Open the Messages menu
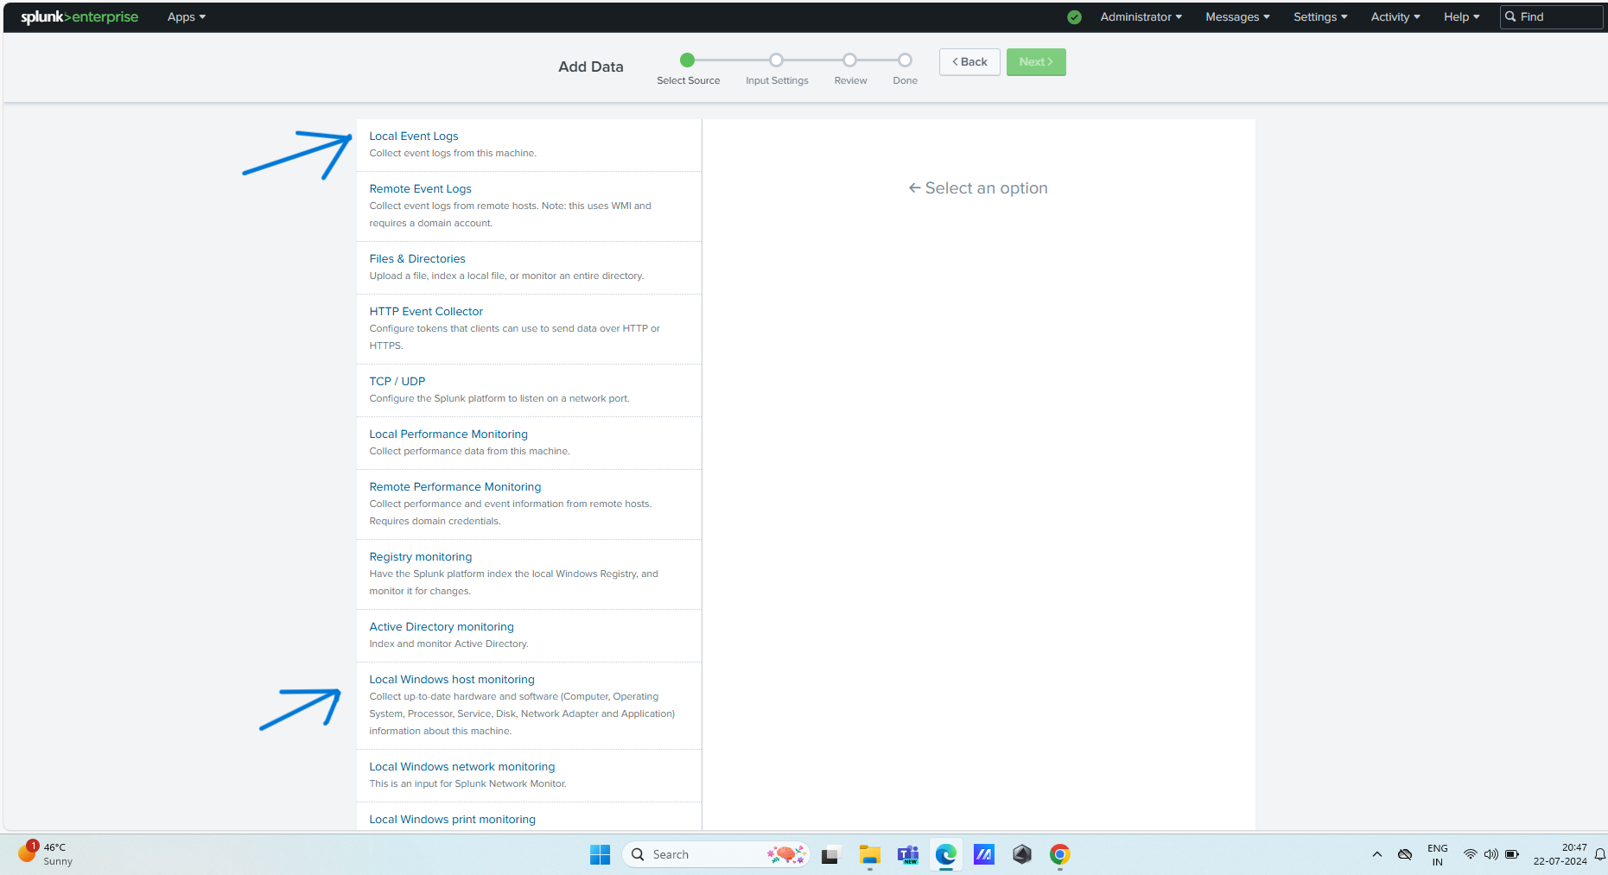1608x875 pixels. (x=1236, y=16)
